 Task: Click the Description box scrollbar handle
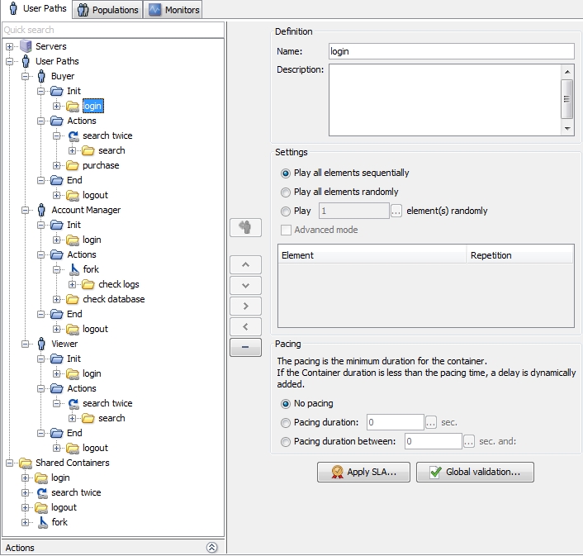(x=566, y=98)
